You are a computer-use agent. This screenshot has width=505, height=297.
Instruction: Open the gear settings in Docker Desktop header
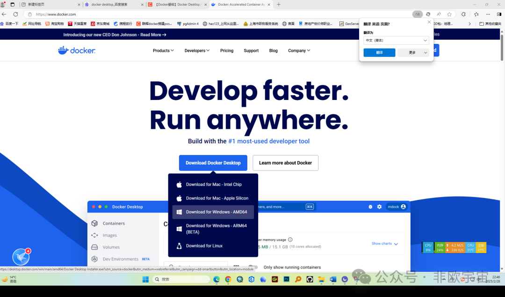coord(379,206)
